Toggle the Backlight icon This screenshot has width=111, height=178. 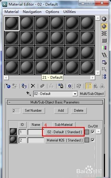coord(104,27)
